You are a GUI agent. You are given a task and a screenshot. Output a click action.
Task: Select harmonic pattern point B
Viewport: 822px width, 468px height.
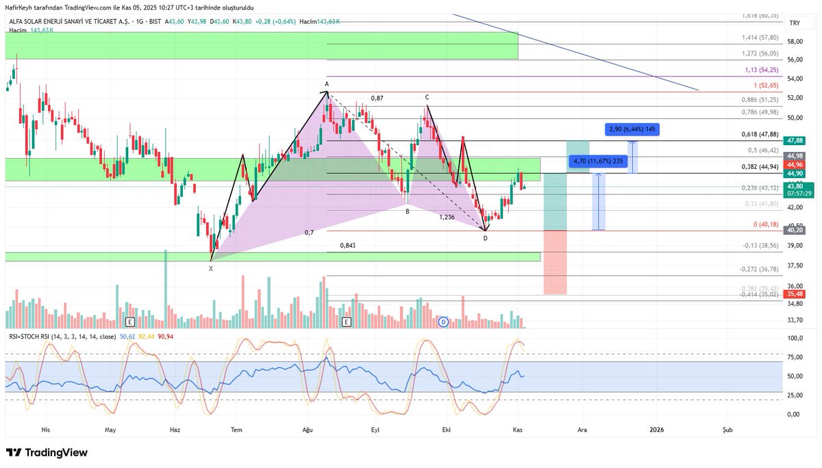[x=407, y=211]
